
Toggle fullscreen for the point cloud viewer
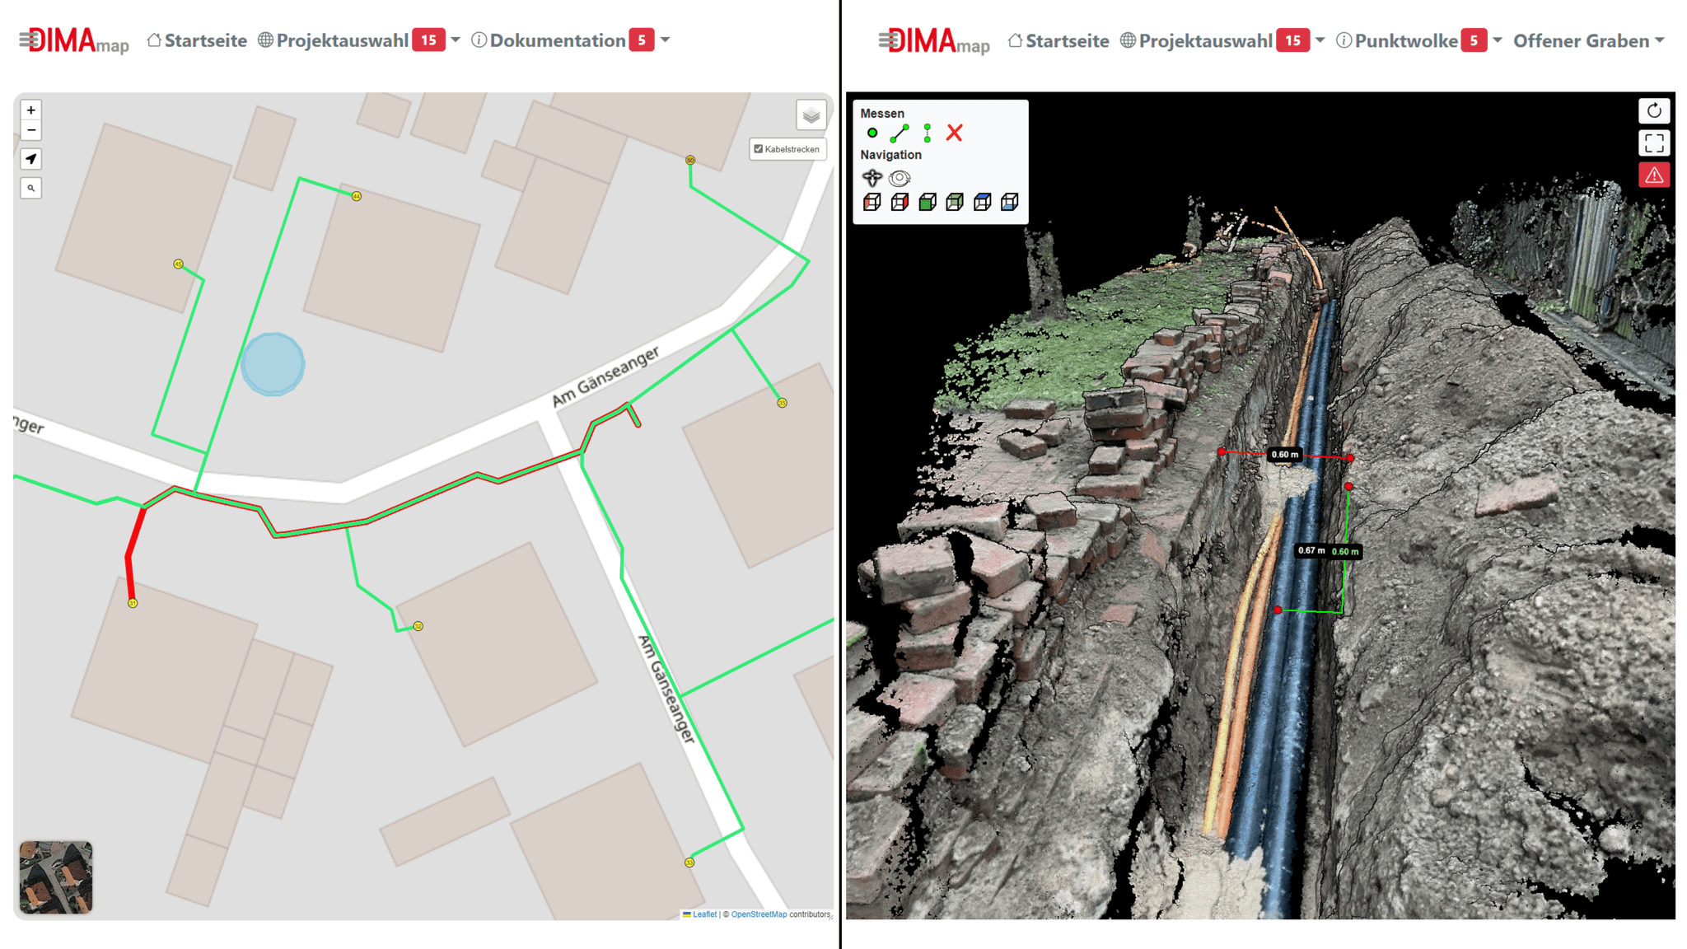(x=1653, y=143)
